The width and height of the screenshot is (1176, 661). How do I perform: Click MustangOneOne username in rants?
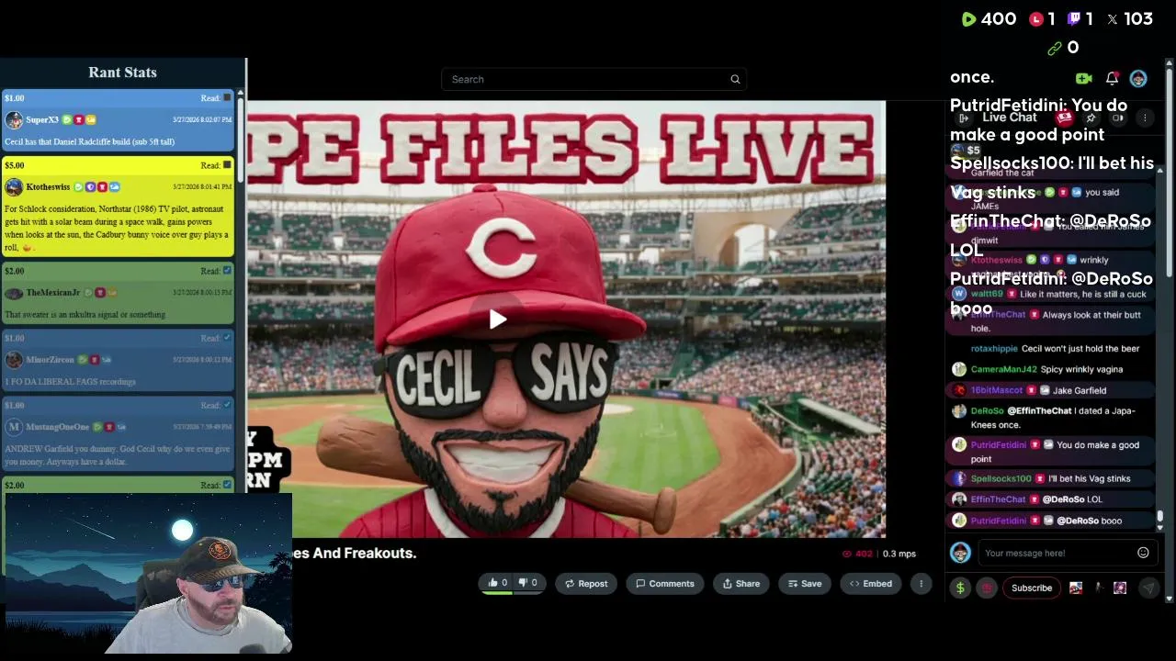point(58,427)
